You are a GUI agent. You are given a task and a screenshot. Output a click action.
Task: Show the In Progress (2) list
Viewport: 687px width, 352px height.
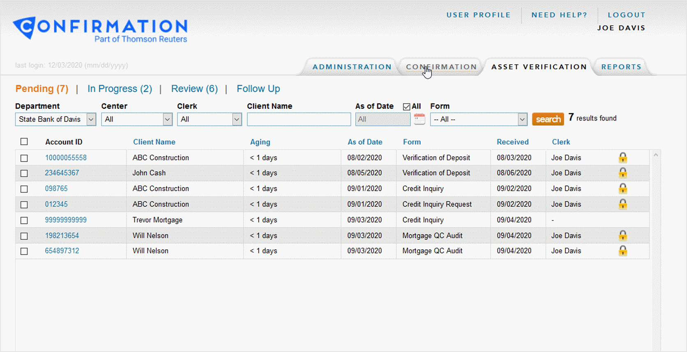click(120, 89)
